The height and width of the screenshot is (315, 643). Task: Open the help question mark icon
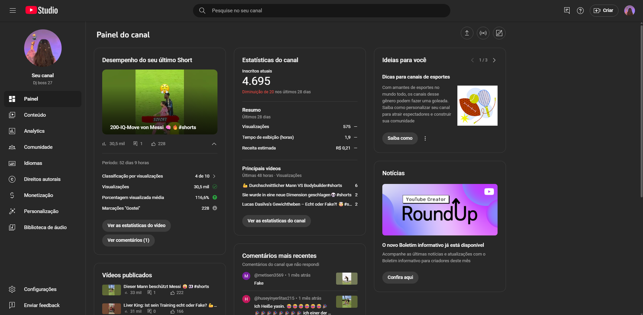pyautogui.click(x=580, y=10)
